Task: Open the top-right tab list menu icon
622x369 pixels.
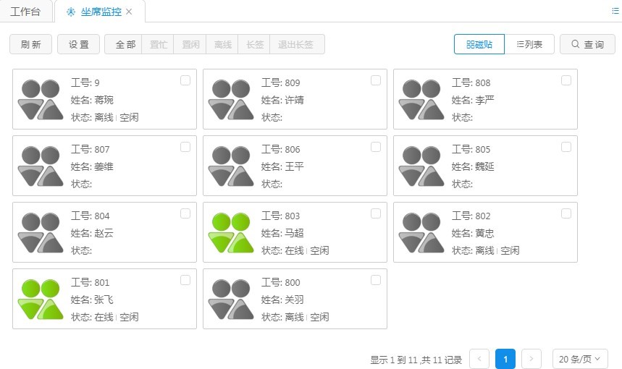Action: (x=615, y=11)
